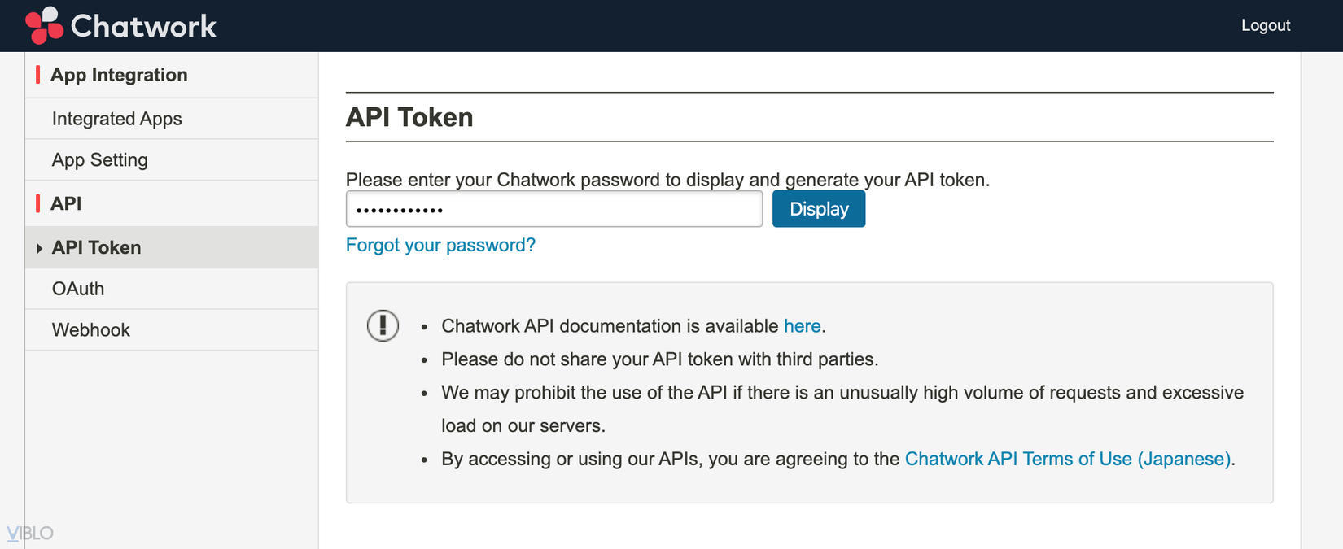Click the Chatwork wordmark text

coord(143,26)
